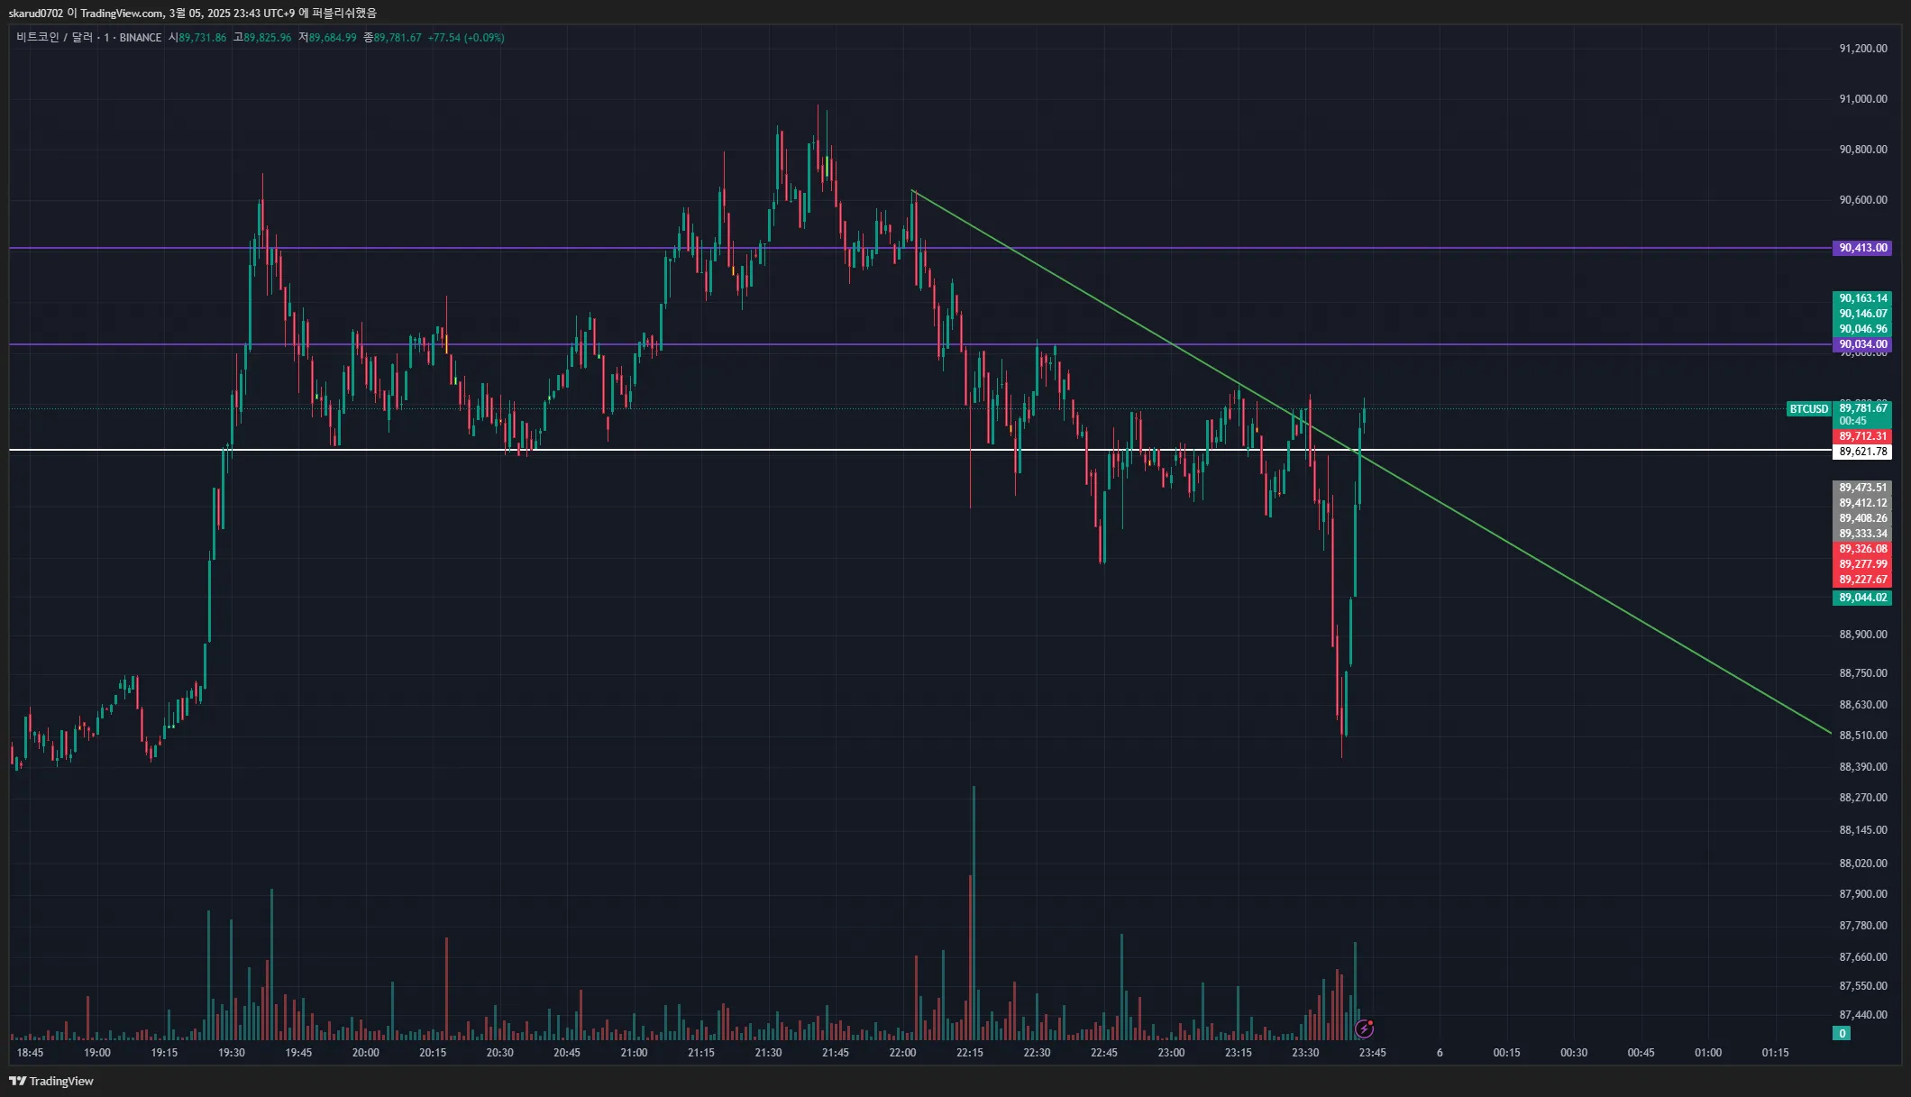Screen dimensions: 1911x1097
Task: Click the gray 89,333.34 price label
Action: [x=1862, y=534]
